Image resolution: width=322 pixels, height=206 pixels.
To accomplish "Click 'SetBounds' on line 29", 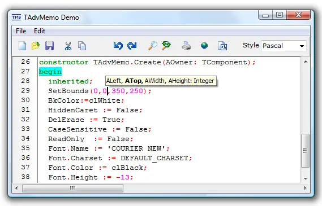I will tap(68, 91).
